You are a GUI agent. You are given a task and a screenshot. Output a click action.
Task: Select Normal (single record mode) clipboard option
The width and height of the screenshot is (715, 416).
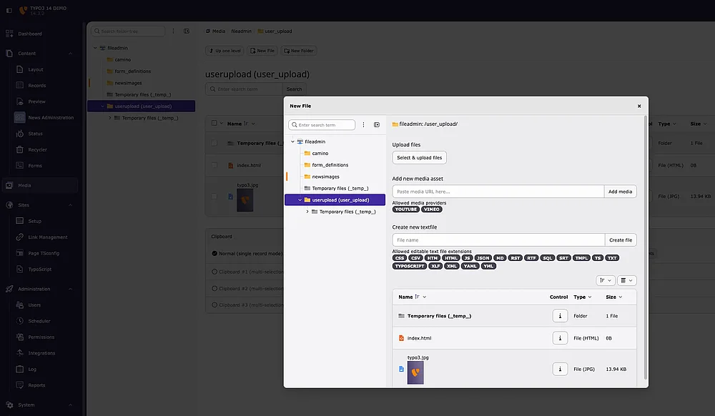click(214, 253)
